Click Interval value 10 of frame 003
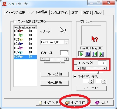The image size is (117, 109). (x=30, y=44)
